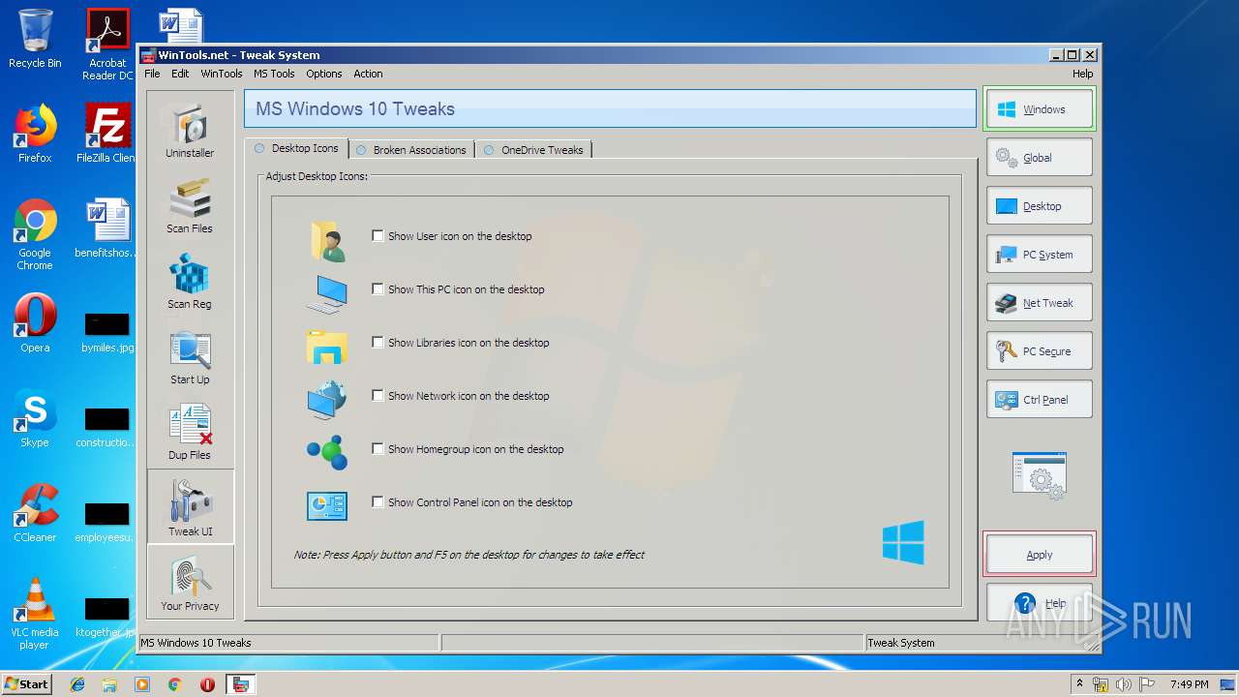Viewport: 1239px width, 697px height.
Task: Launch Skype desktop shortcut
Action: (x=35, y=418)
